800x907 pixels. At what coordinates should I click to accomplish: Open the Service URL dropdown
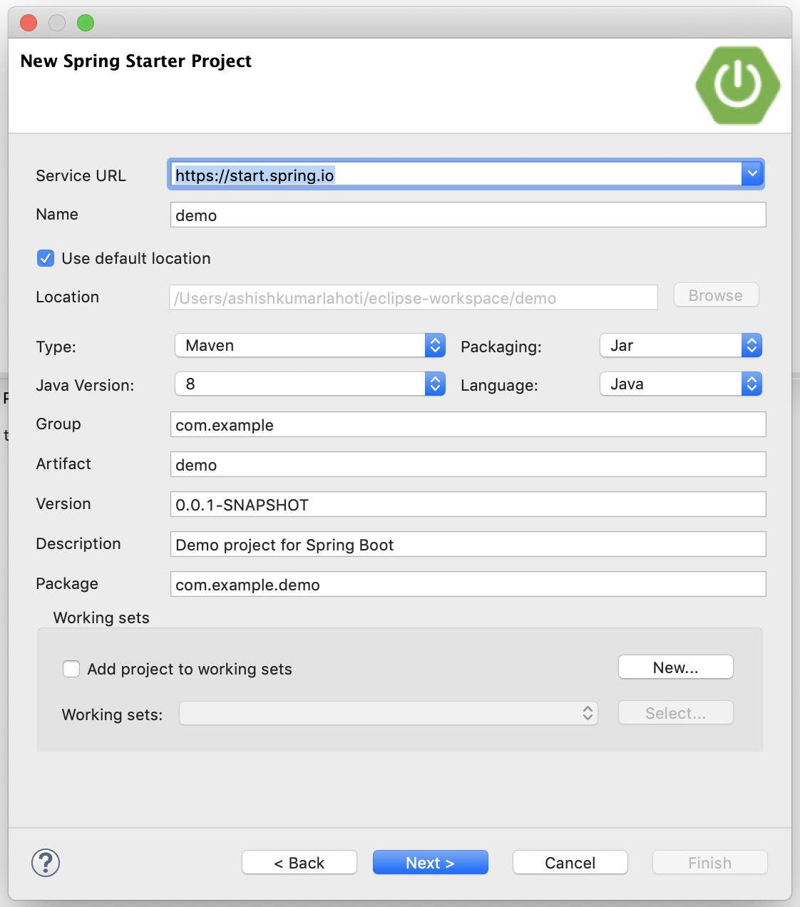point(752,173)
